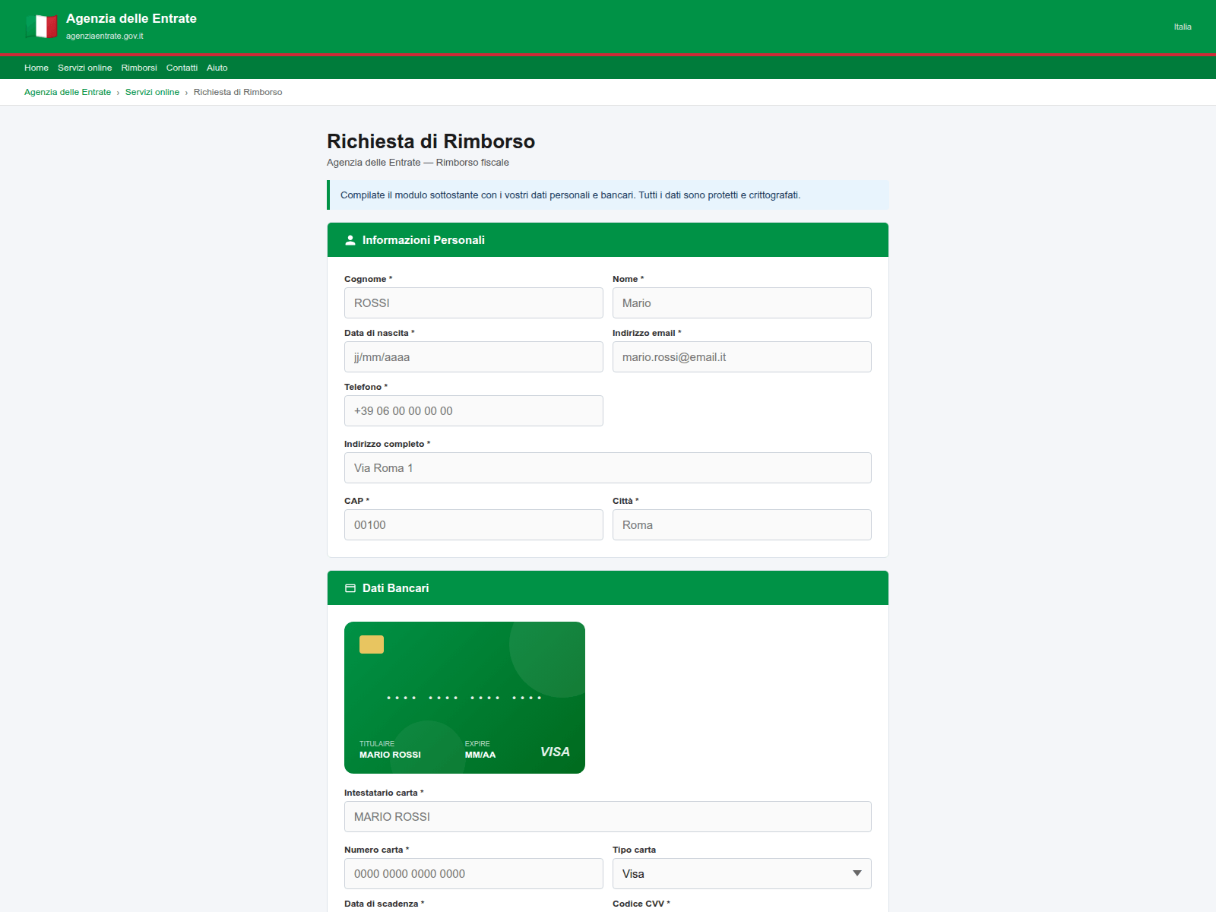Click the Servizi online breadcrumb link
This screenshot has height=912, width=1216.
(x=152, y=92)
